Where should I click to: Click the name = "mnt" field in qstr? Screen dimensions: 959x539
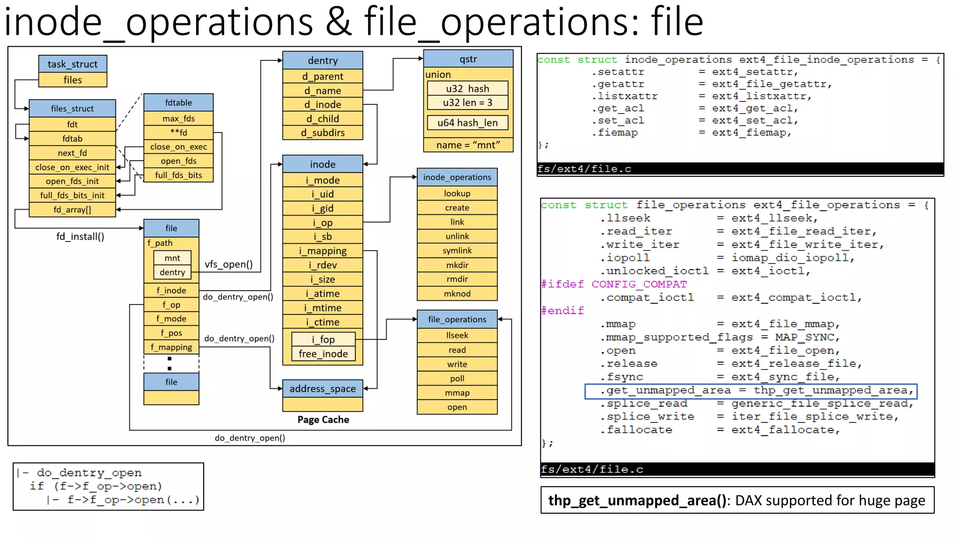[x=468, y=145]
